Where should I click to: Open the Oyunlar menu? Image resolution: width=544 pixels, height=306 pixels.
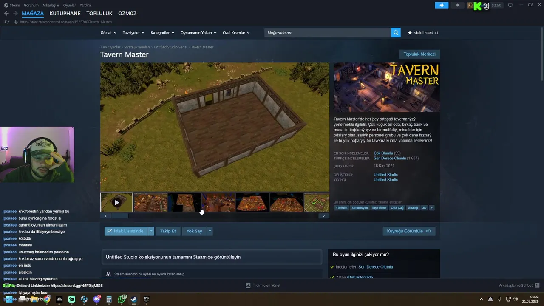[70, 5]
